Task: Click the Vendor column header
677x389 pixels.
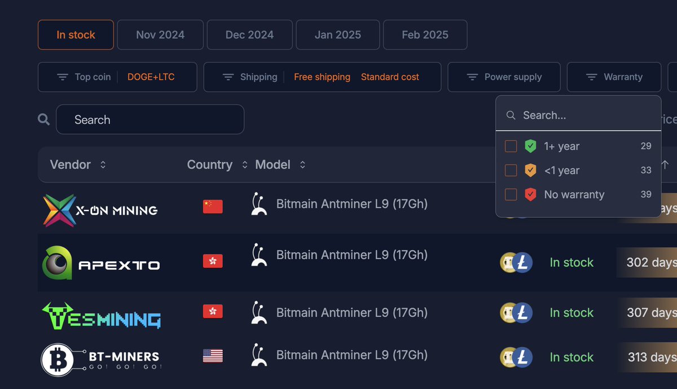Action: tap(70, 165)
